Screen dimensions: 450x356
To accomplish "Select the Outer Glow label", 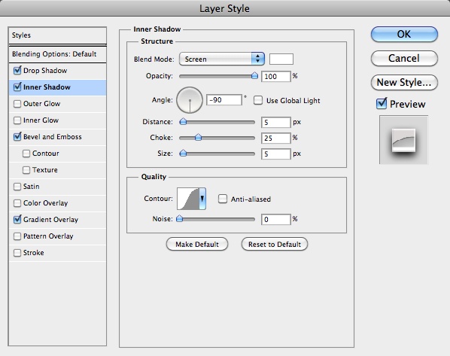I will coord(41,104).
